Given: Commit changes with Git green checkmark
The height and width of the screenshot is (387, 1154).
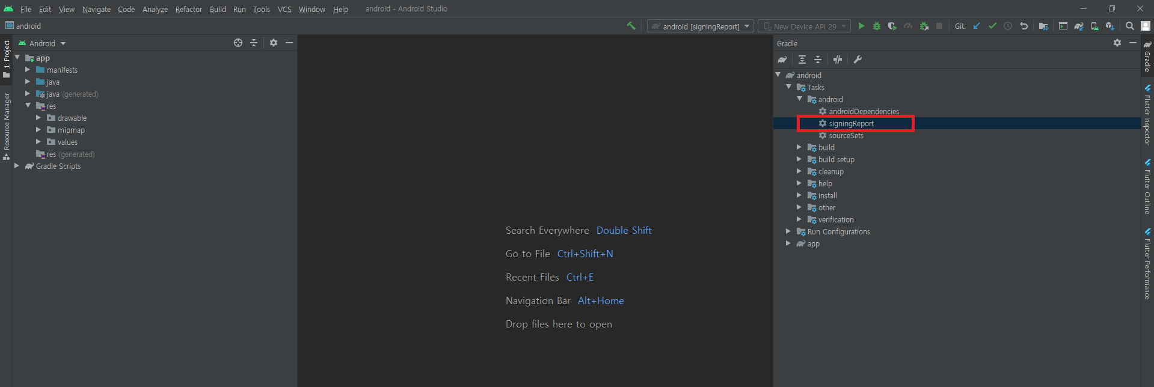Looking at the screenshot, I should pyautogui.click(x=992, y=26).
